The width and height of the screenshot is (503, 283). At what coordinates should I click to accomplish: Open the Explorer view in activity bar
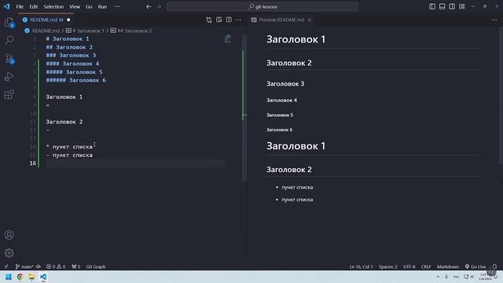coord(9,22)
